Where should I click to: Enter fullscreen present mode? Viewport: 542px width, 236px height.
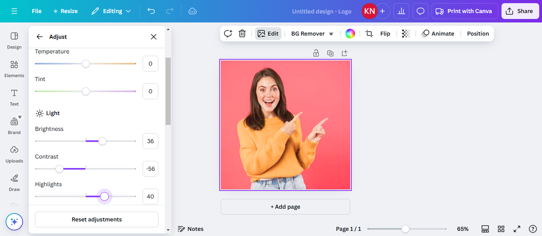(517, 229)
